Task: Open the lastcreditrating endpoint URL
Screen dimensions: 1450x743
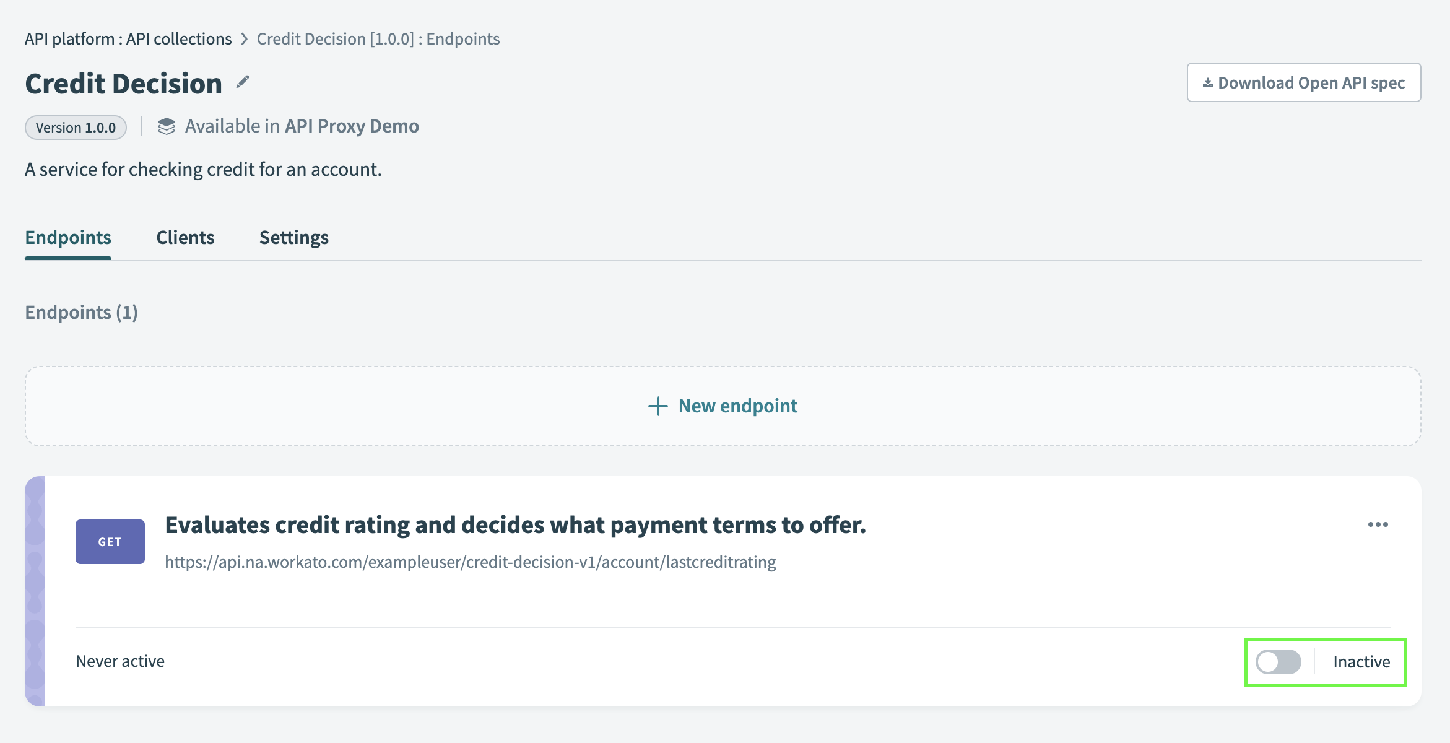Action: point(471,562)
